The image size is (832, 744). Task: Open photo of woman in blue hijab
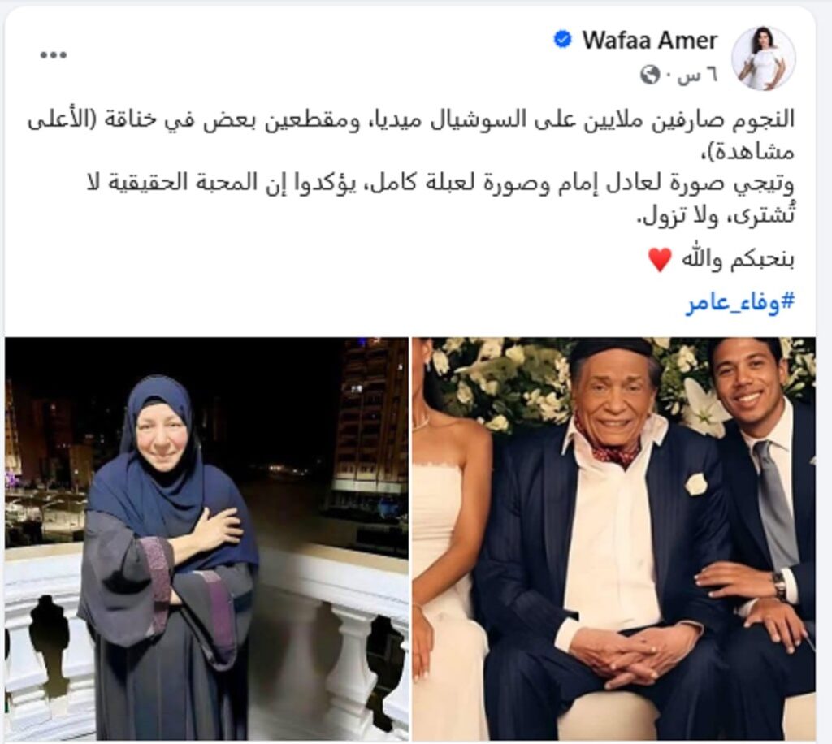(206, 539)
